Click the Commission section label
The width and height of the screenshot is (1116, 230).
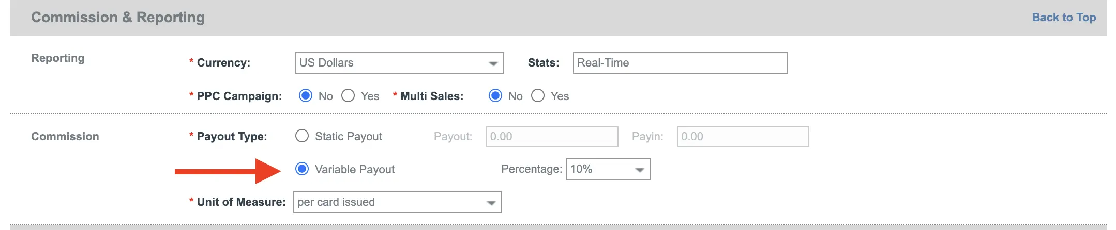(65, 137)
